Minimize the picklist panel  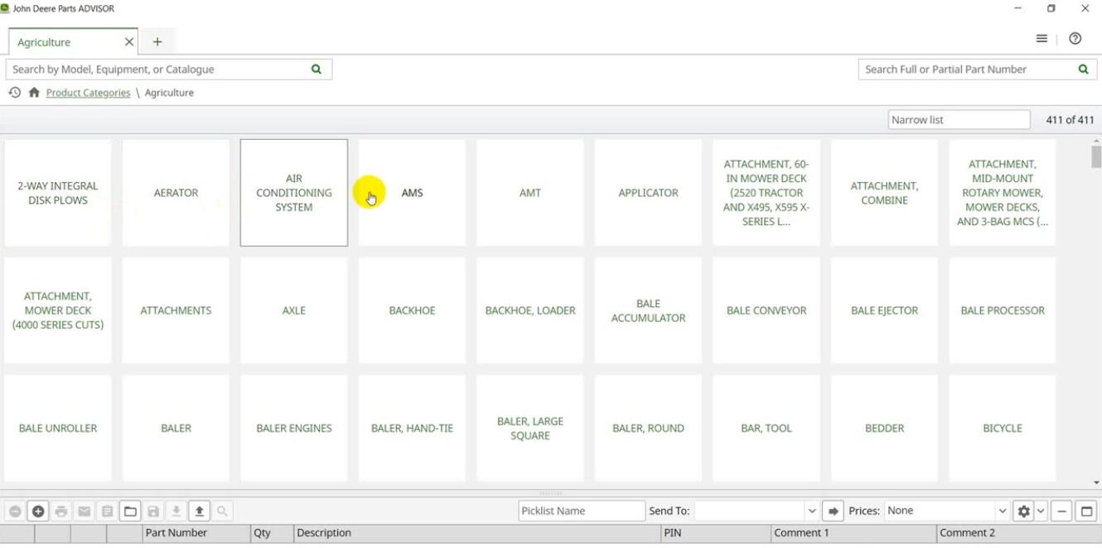pos(1062,512)
